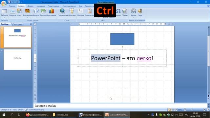Close the slides pane with X
This screenshot has height=118, width=210.
(31, 24)
